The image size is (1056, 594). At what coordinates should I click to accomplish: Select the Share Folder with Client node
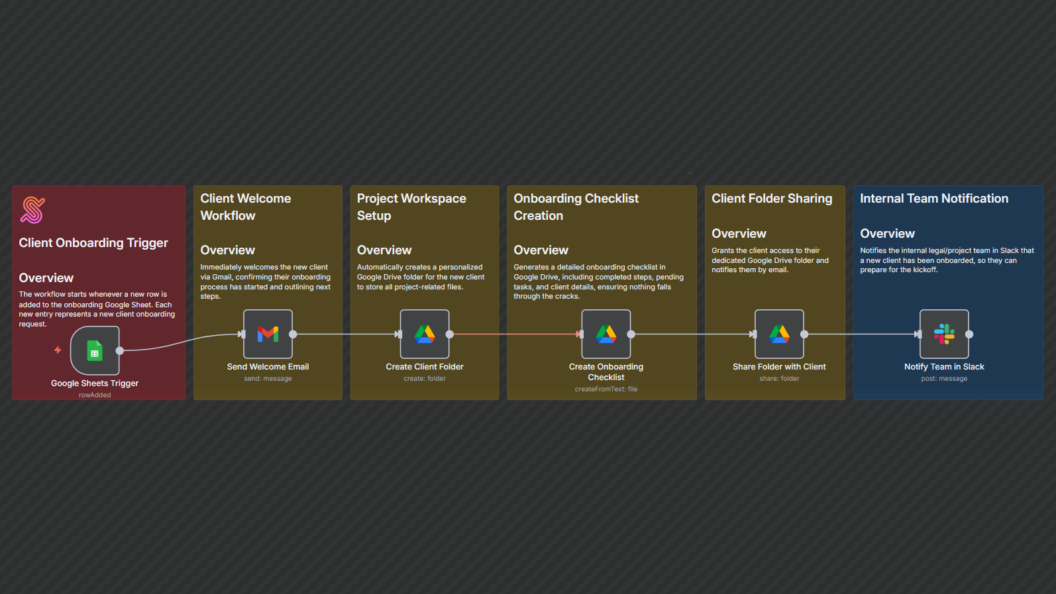779,334
